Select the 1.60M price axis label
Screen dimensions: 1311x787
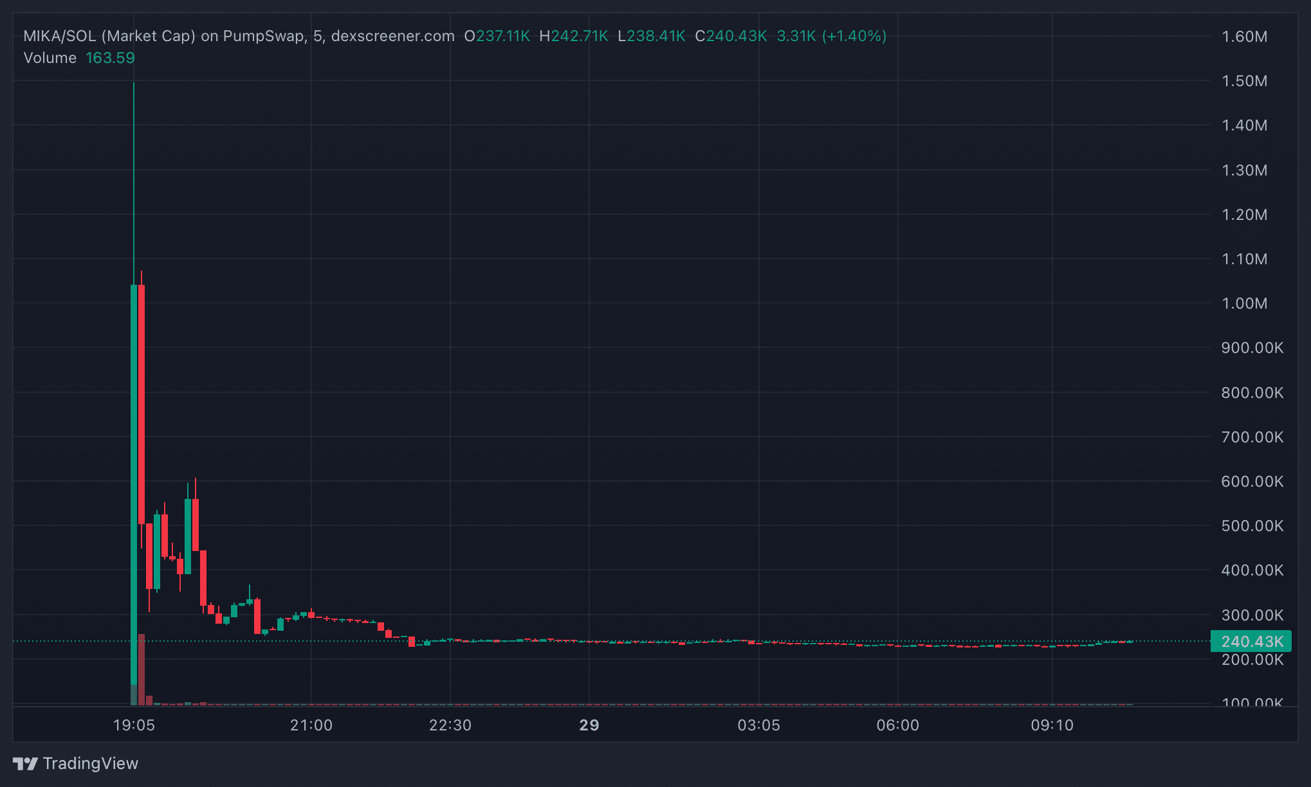1244,37
